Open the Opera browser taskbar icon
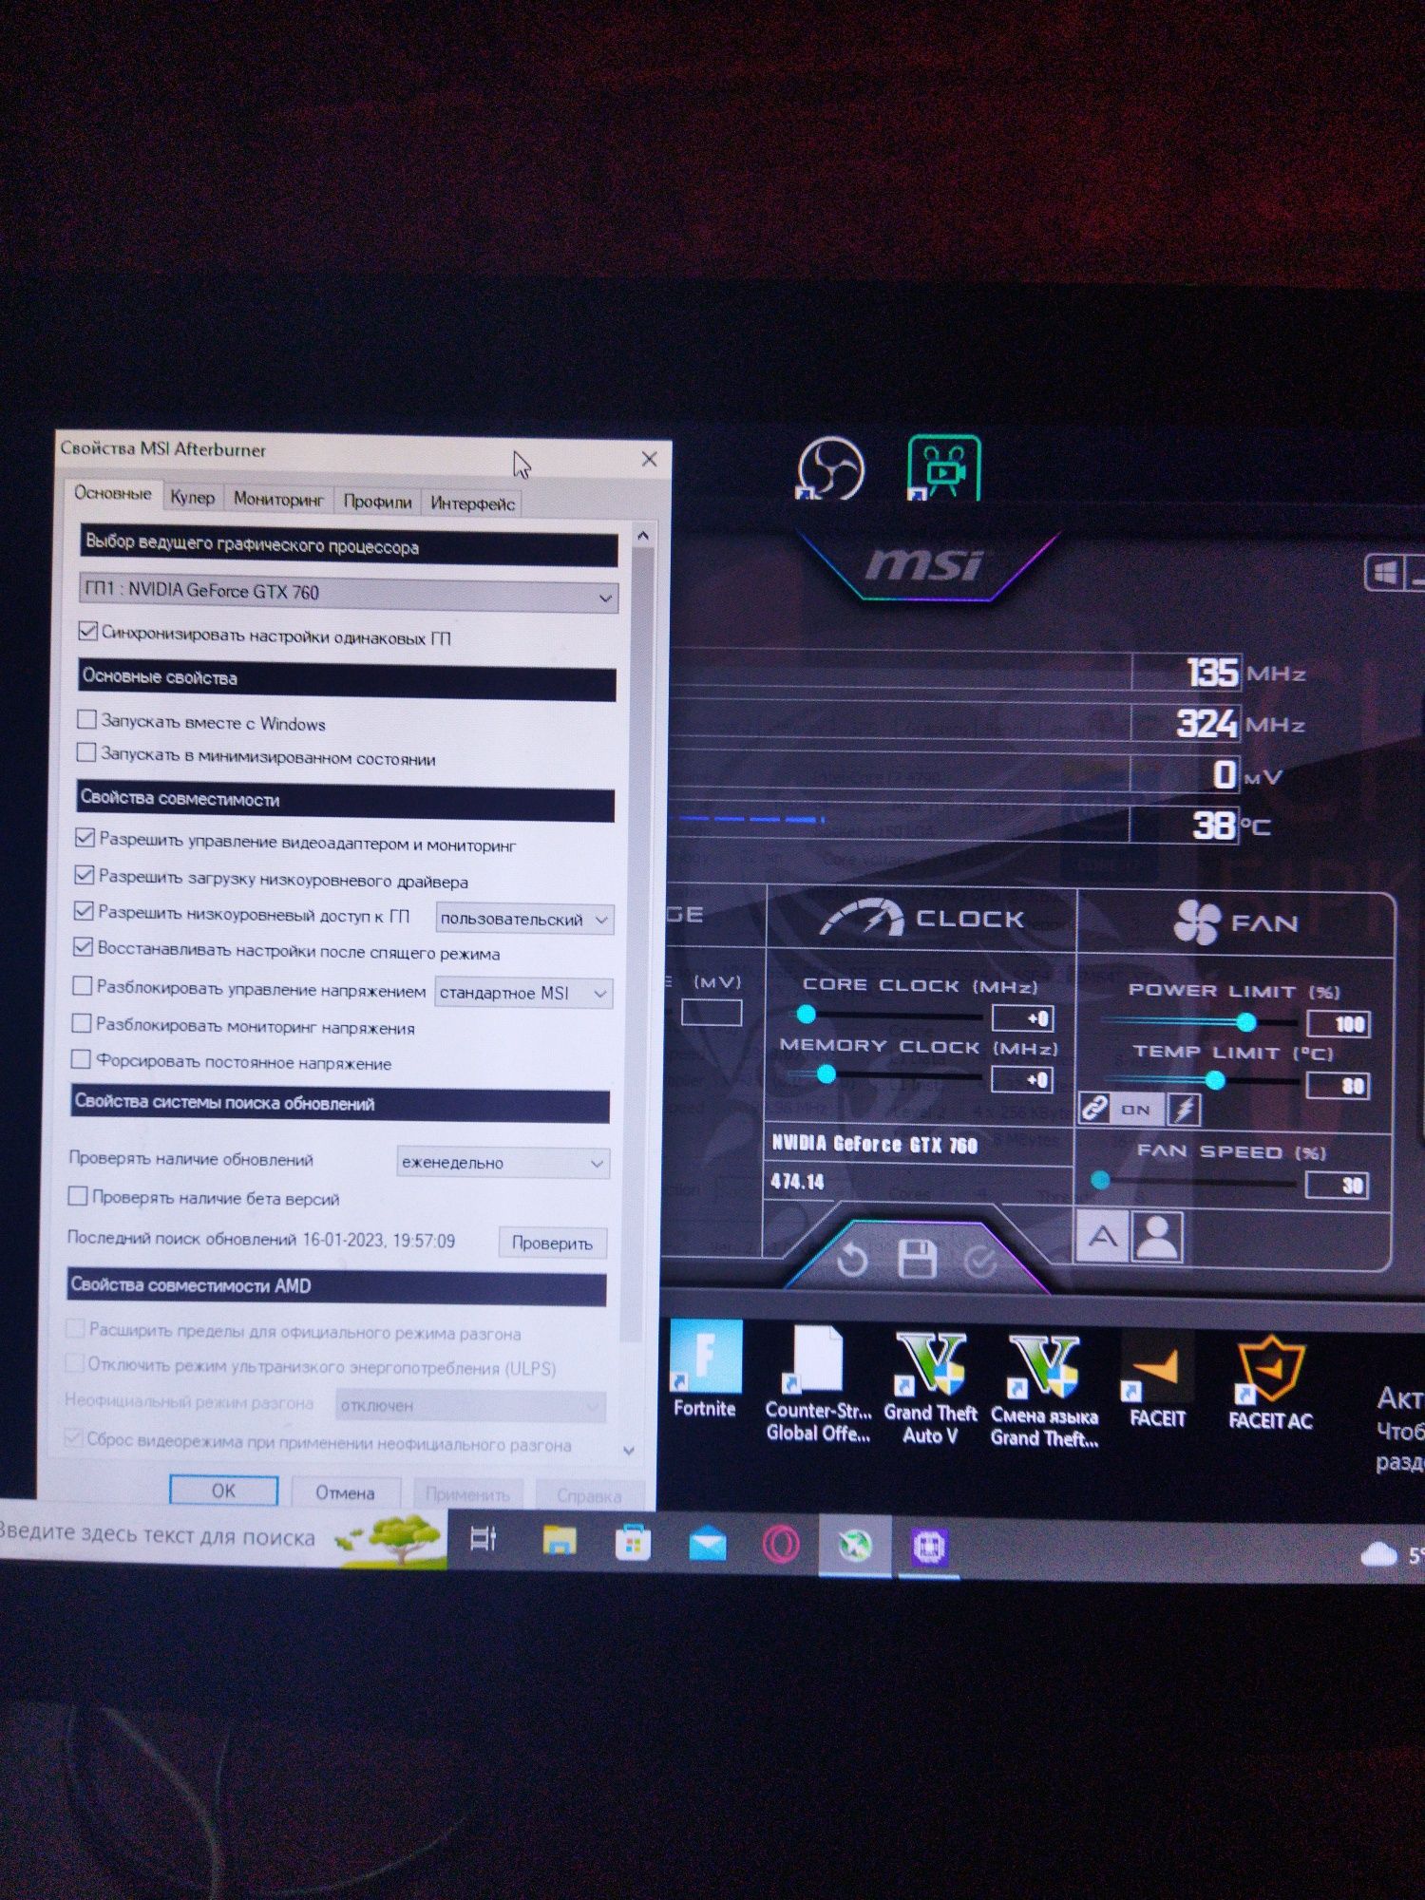 (781, 1545)
